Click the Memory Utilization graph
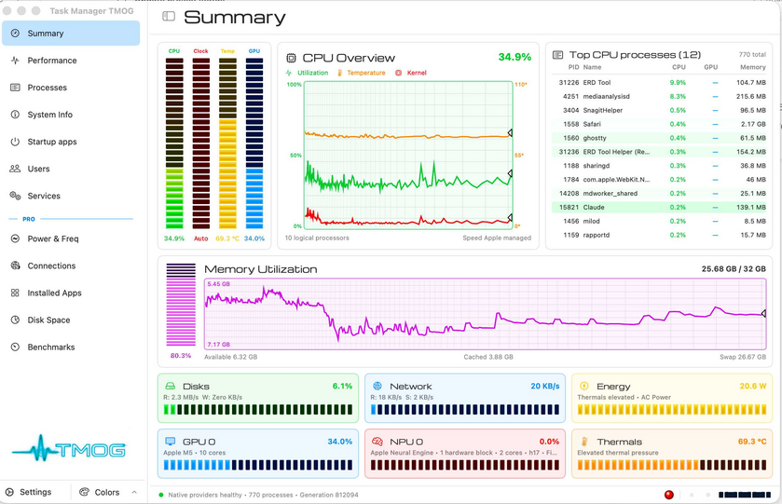 pyautogui.click(x=485, y=314)
